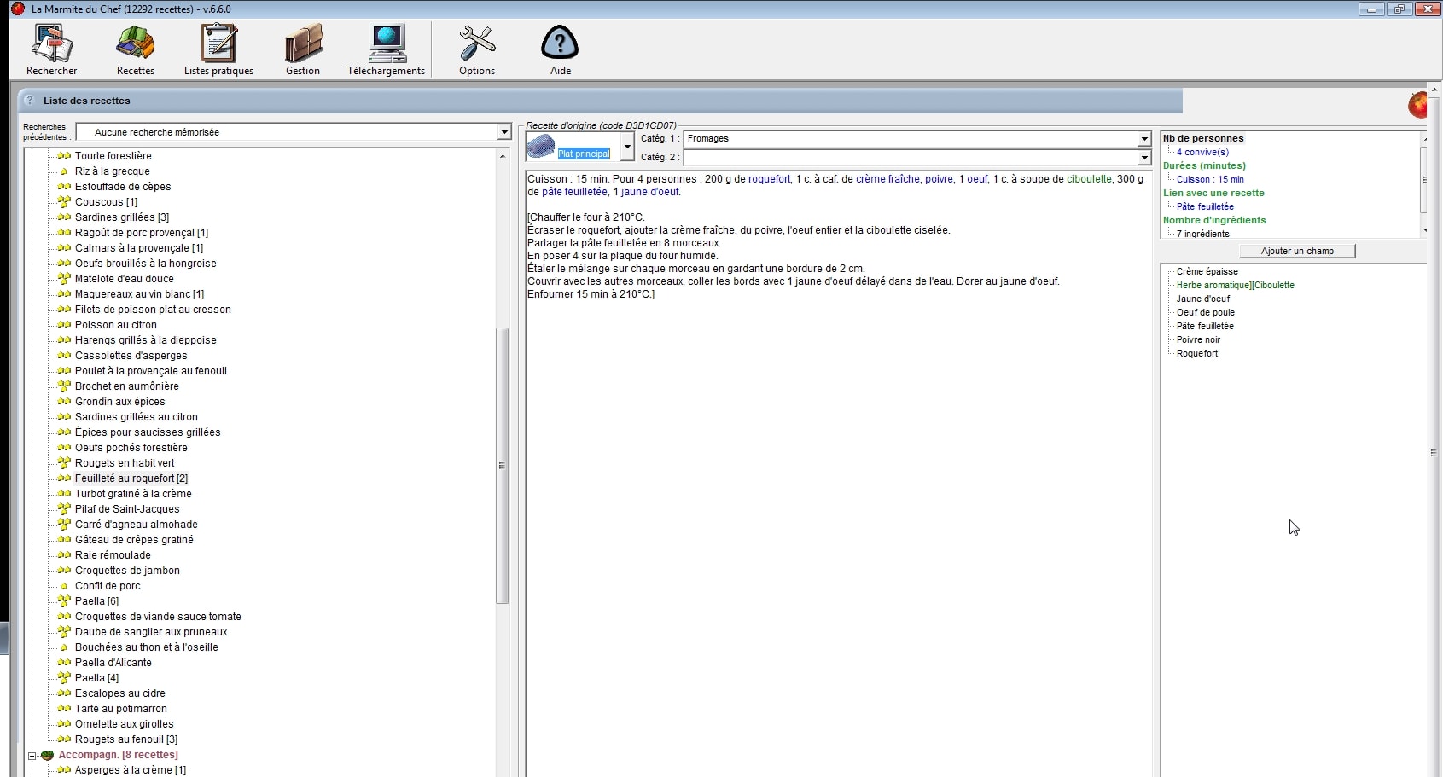Click icon beside Bouchées au thon et à l'oseille

pyautogui.click(x=64, y=647)
